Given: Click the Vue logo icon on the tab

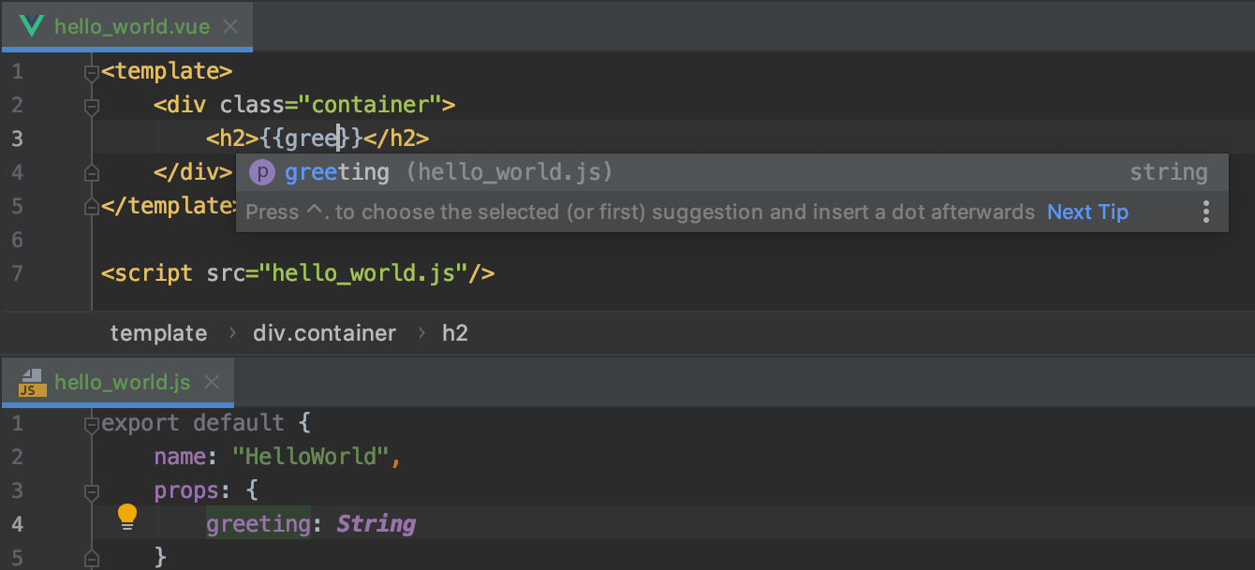Looking at the screenshot, I should click(x=32, y=25).
